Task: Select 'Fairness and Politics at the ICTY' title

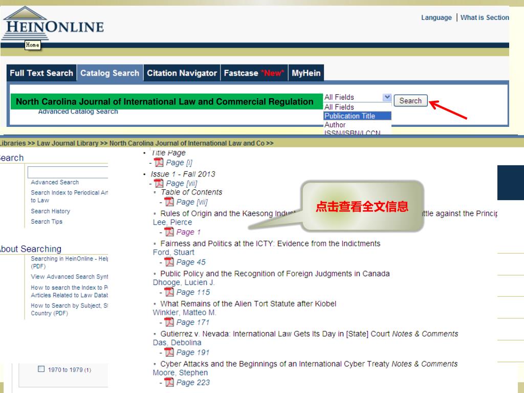Action: pyautogui.click(x=270, y=244)
